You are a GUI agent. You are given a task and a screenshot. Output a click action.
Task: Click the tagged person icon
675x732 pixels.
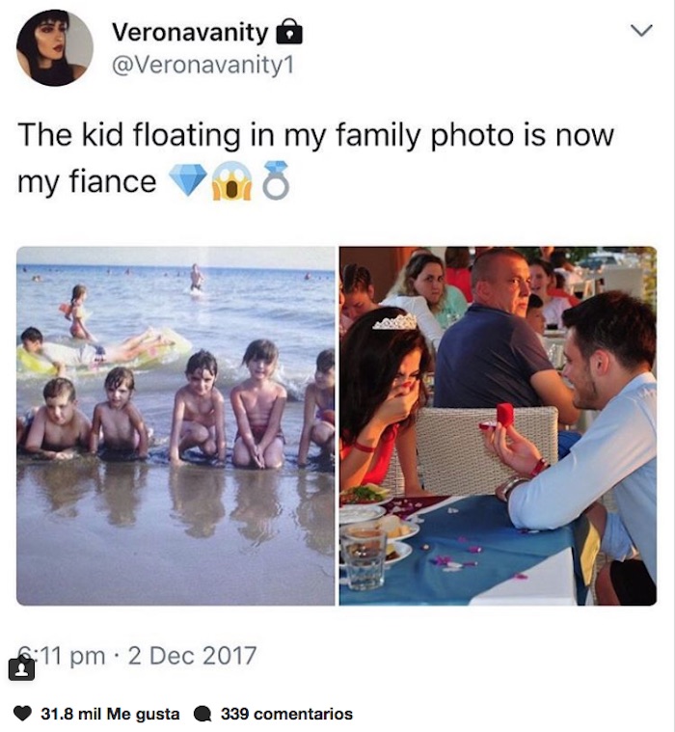(x=20, y=667)
